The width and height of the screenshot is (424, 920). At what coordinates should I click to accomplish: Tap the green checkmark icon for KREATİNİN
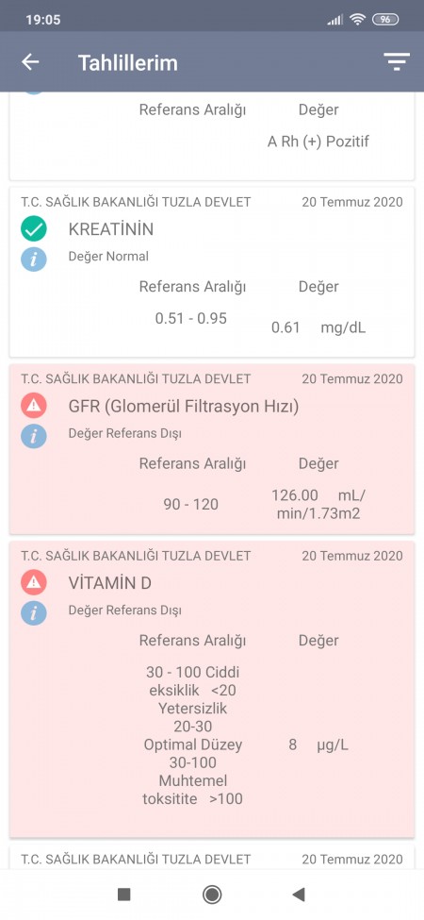[34, 228]
